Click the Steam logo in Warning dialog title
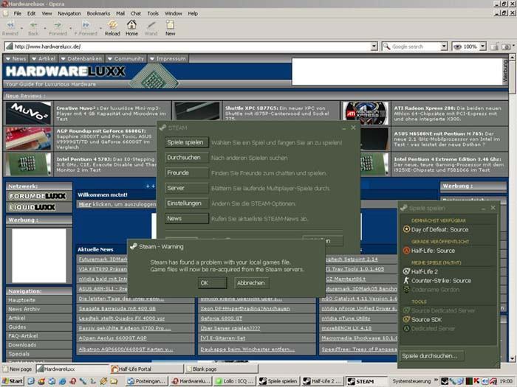The width and height of the screenshot is (517, 387). (133, 246)
